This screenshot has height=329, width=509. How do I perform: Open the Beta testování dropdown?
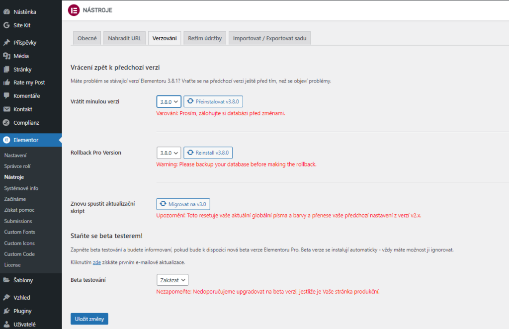[x=172, y=280]
